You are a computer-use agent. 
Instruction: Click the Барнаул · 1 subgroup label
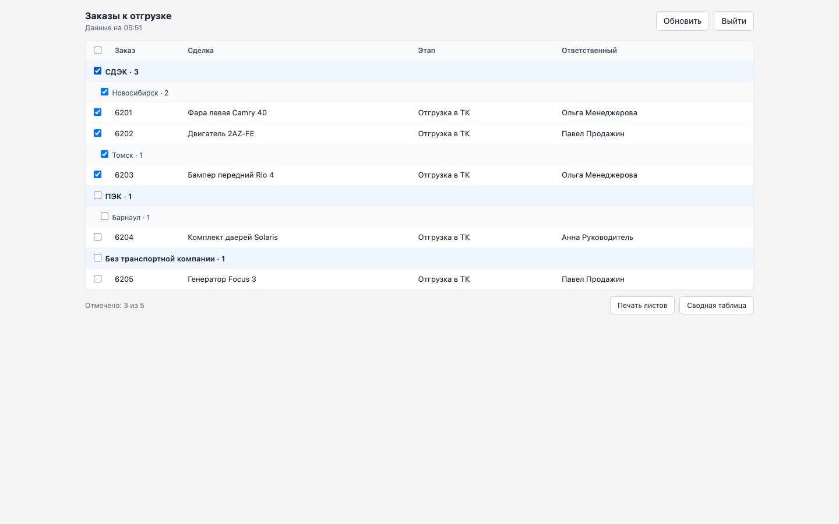point(131,218)
